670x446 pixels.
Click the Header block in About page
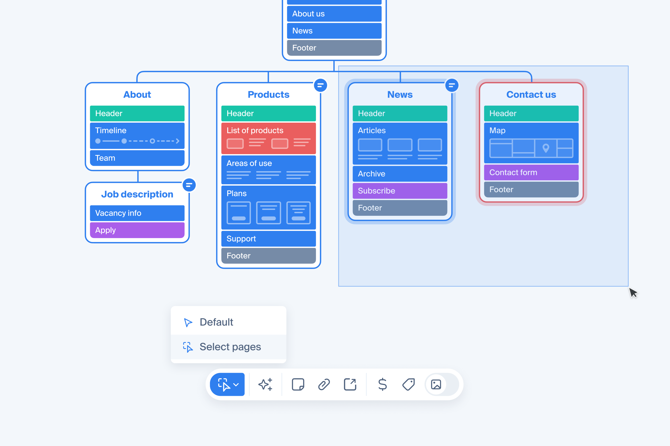[137, 113]
